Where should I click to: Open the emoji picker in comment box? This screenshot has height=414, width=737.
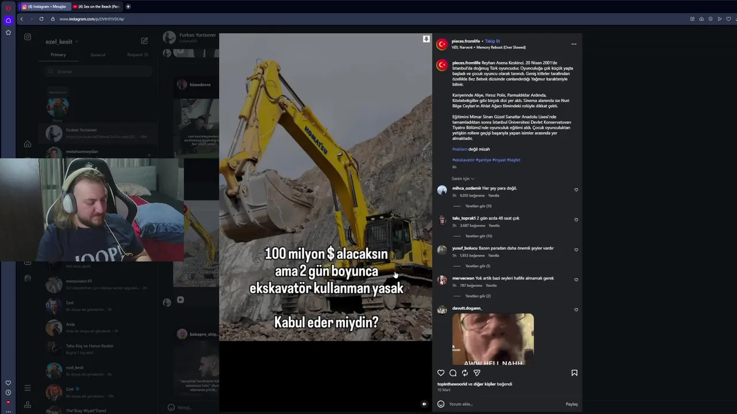point(441,404)
